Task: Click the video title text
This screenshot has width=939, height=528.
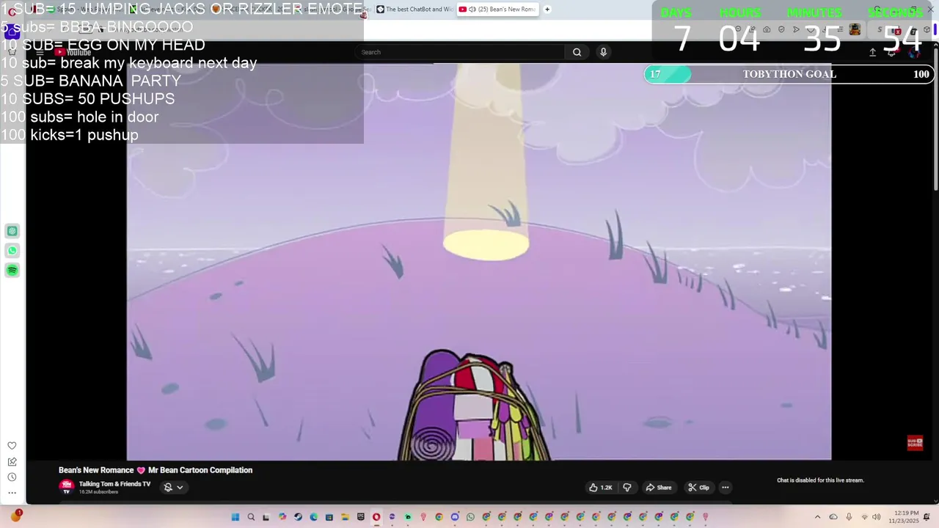Action: [156, 470]
